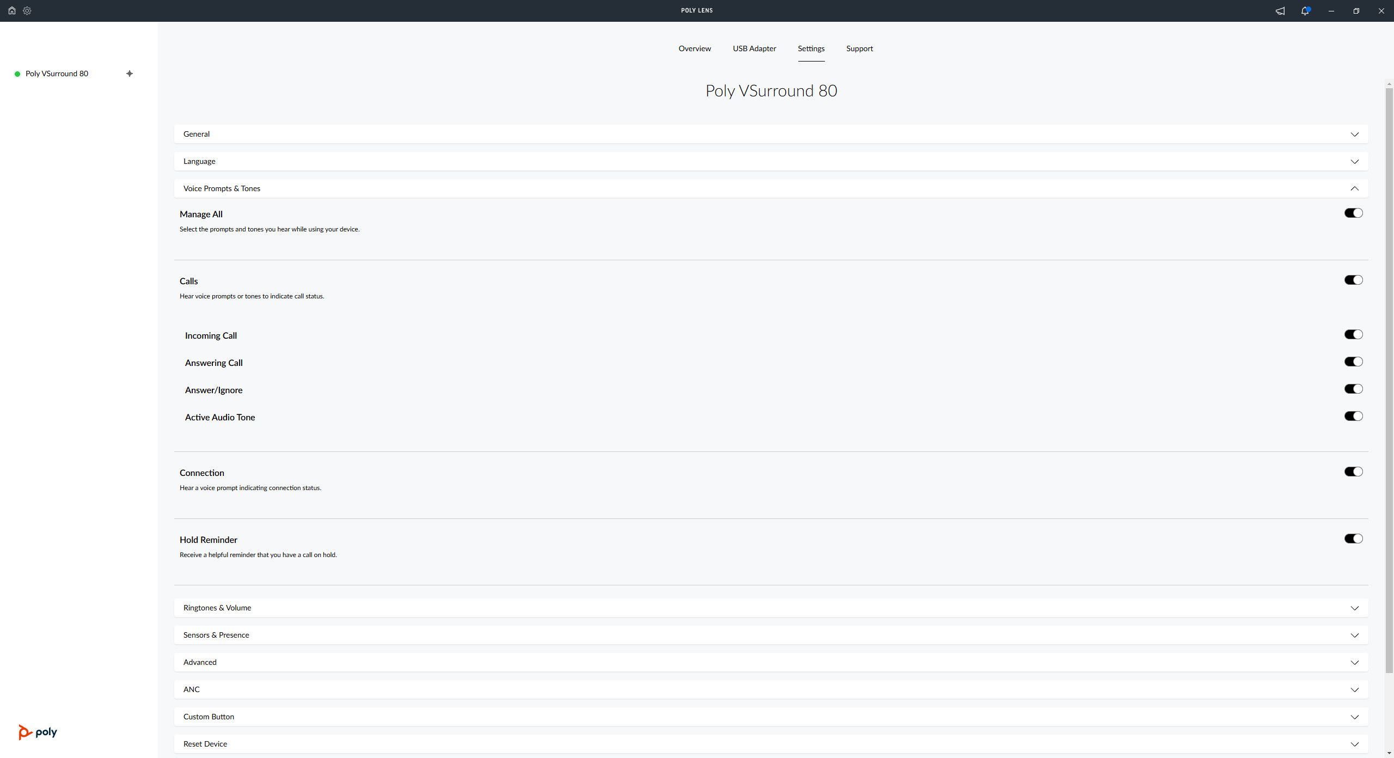This screenshot has width=1394, height=758.
Task: Click the vertical scrollbar thumb
Action: [1389, 381]
